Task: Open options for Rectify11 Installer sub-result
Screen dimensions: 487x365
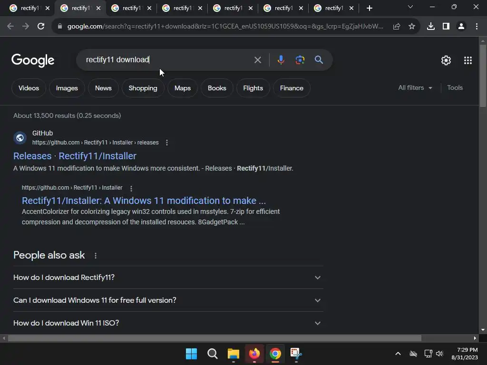Action: [131, 188]
